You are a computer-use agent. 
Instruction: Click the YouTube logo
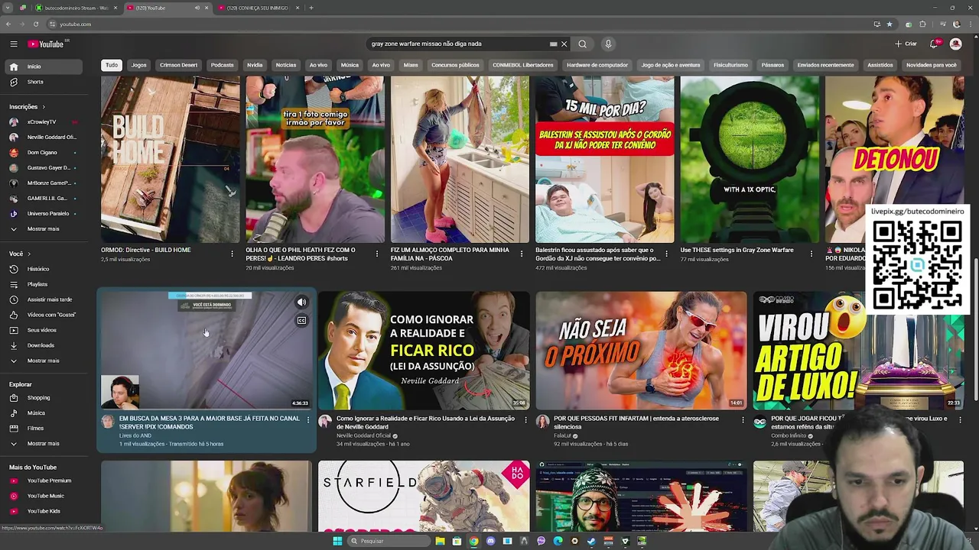(47, 44)
